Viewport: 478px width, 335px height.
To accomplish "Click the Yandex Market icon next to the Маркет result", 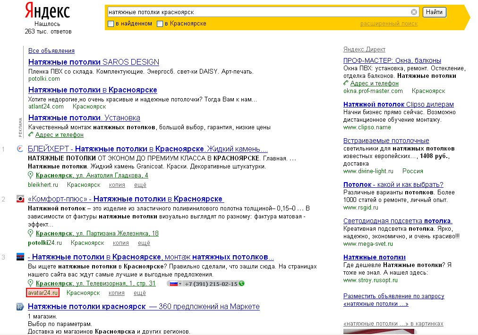I will point(20,307).
